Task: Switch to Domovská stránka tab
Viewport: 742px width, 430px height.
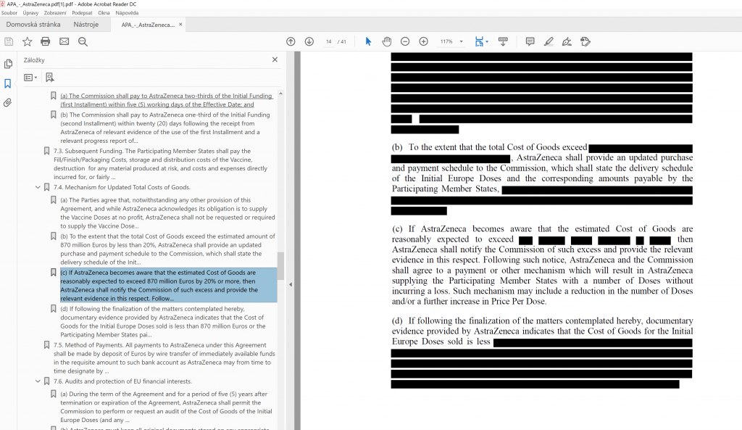Action: click(33, 25)
